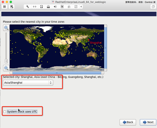Viewport: 157px width, 128px height.
Task: Open the snapshot manager icon
Action: (x=12, y=7)
